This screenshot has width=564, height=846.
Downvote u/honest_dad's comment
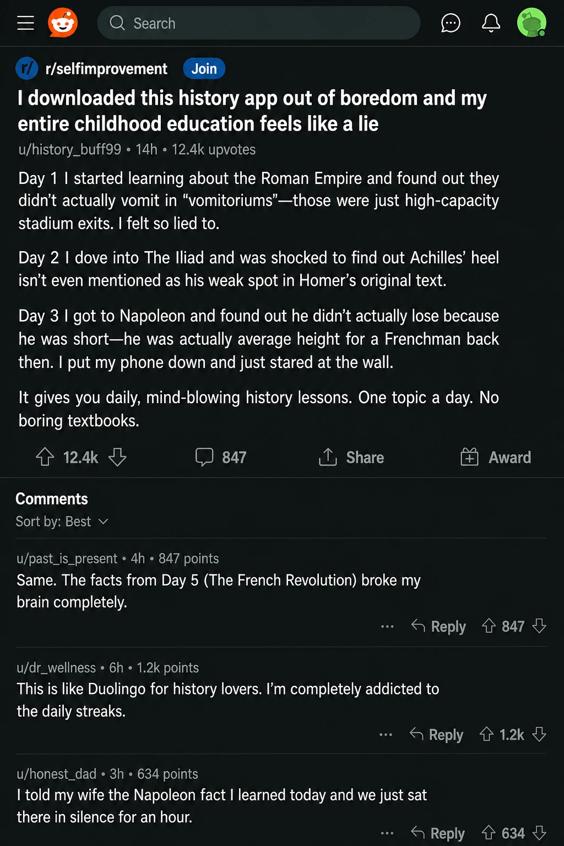point(540,833)
